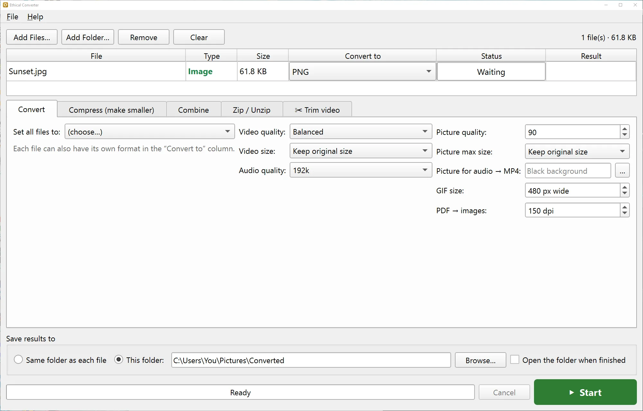The height and width of the screenshot is (411, 643).
Task: Decrease GIF size with down arrow
Action: pos(624,194)
